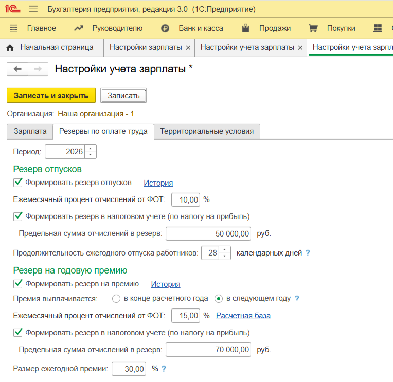
Task: Select в следующем году option
Action: tap(219, 299)
